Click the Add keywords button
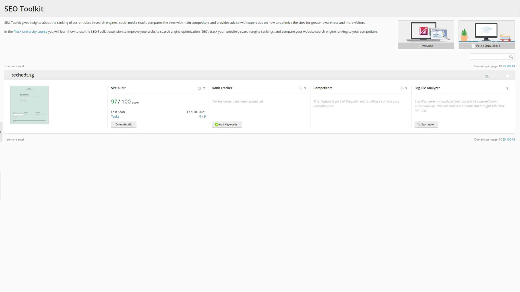520x292 pixels. pos(227,124)
